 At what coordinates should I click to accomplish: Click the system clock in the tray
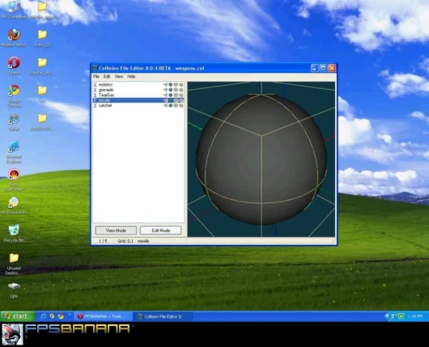[x=415, y=316]
